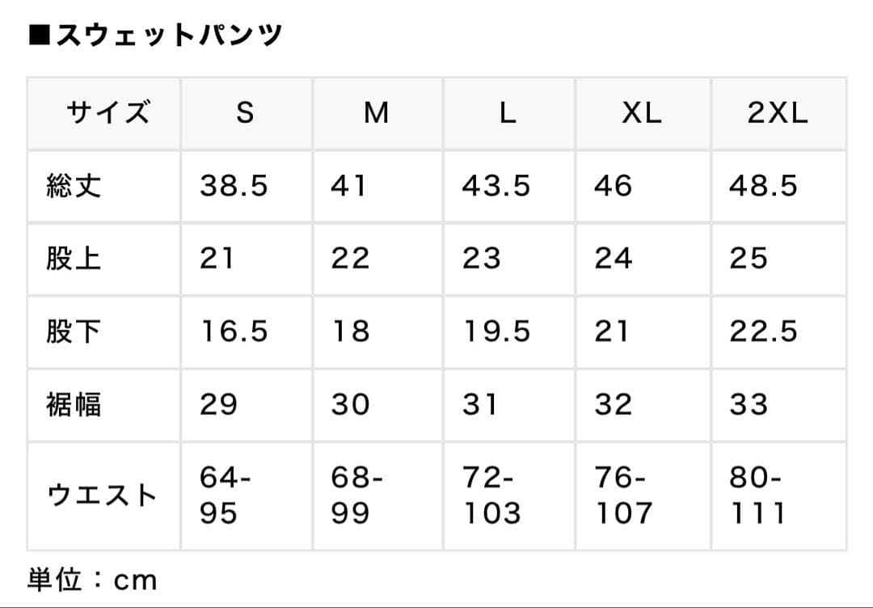The width and height of the screenshot is (873, 608).
Task: Click the 股下 row label
Action: tap(74, 331)
